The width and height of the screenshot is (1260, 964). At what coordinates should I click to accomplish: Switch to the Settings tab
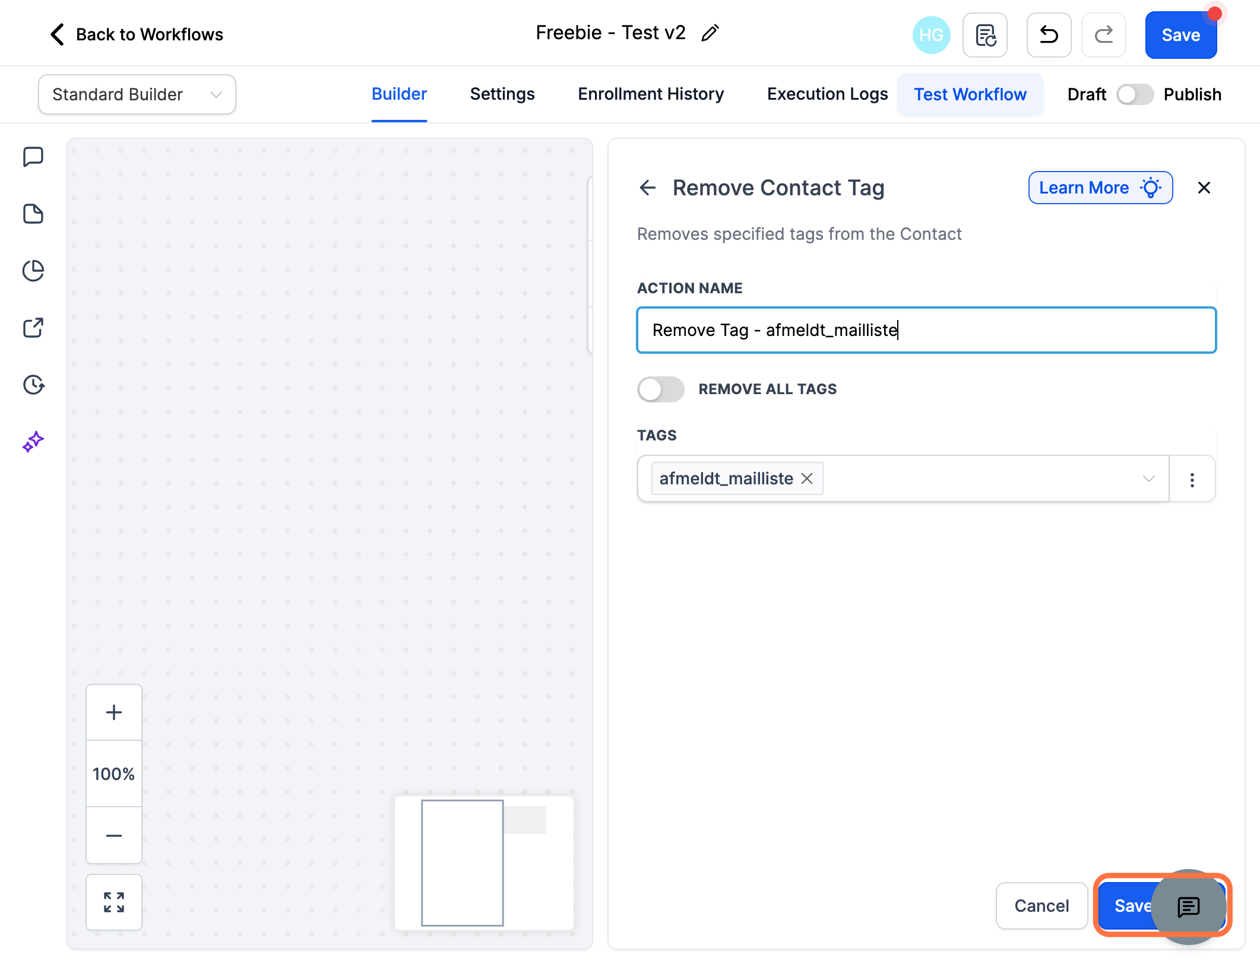pos(502,94)
